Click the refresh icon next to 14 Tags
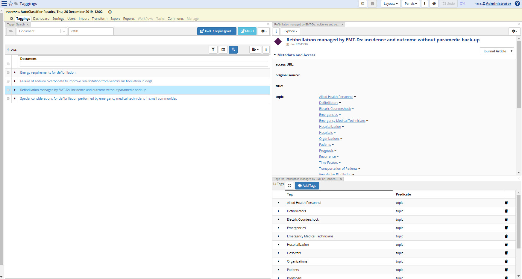 [289, 186]
